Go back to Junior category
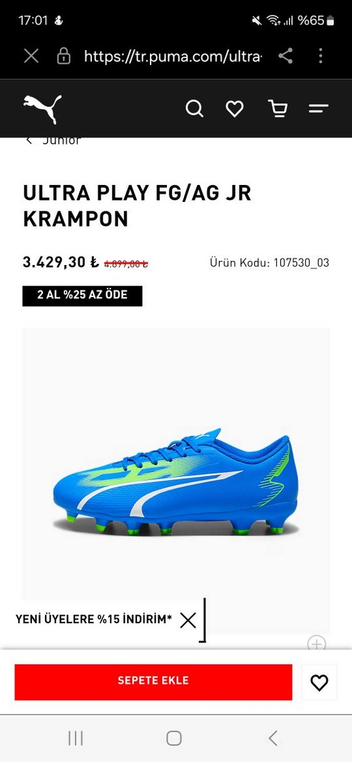Screen dimensions: 352x762 click(53, 140)
